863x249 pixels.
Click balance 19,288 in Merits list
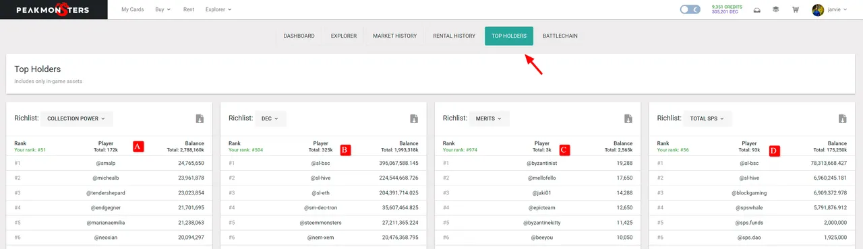[x=624, y=164]
